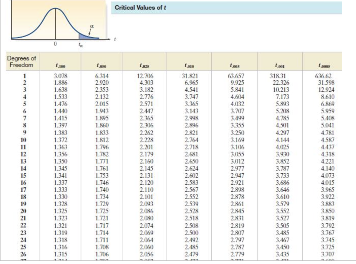Click the value 3.707 in row 26
The image size is (356, 264).
click(x=328, y=254)
